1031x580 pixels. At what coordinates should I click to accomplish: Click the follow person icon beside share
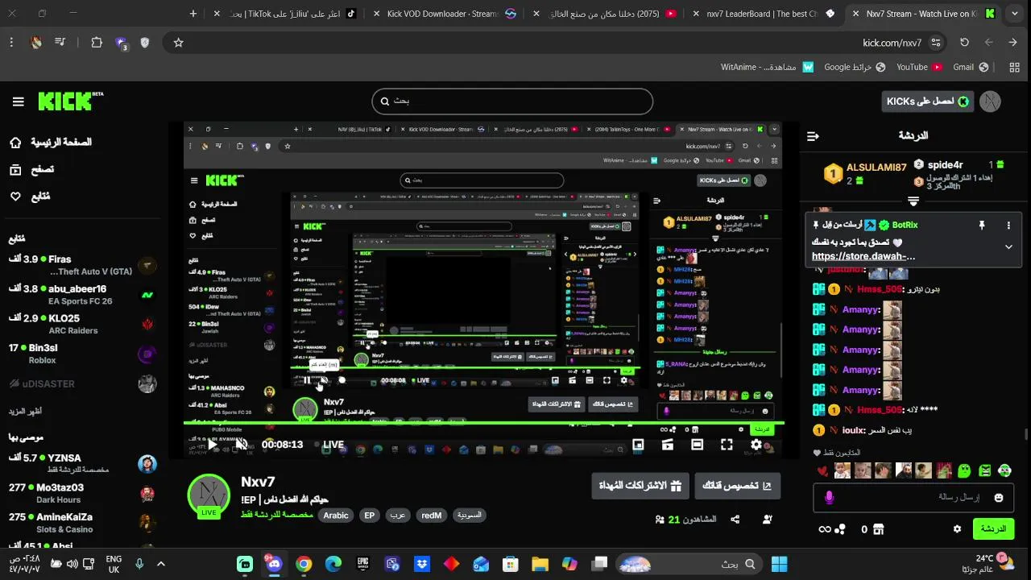click(767, 520)
